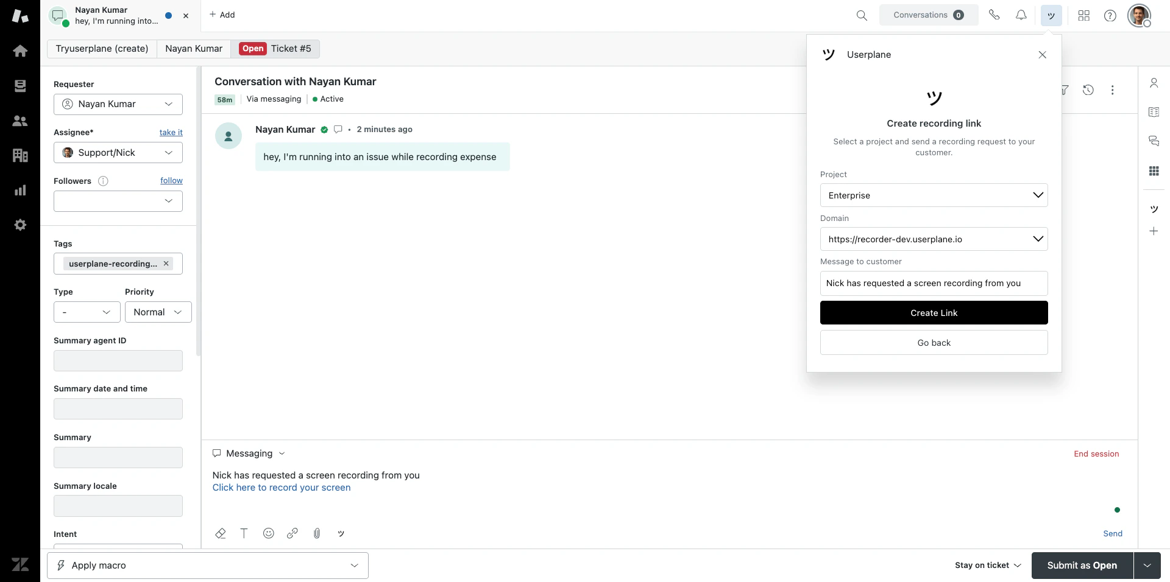Viewport: 1170px width, 582px height.
Task: Click the follow link
Action: pyautogui.click(x=171, y=181)
